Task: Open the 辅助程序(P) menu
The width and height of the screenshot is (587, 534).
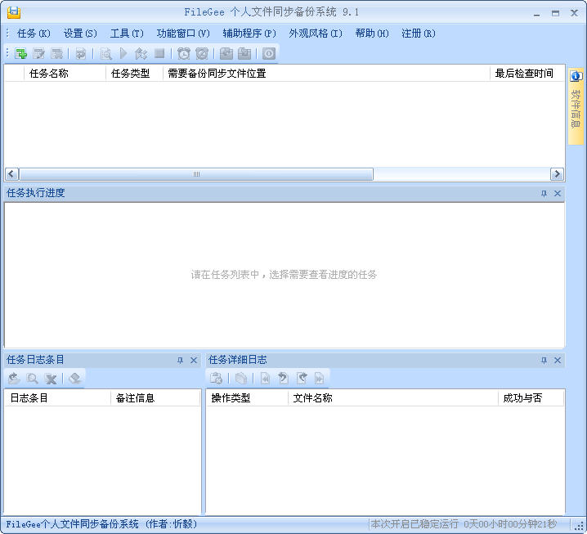Action: pos(249,34)
